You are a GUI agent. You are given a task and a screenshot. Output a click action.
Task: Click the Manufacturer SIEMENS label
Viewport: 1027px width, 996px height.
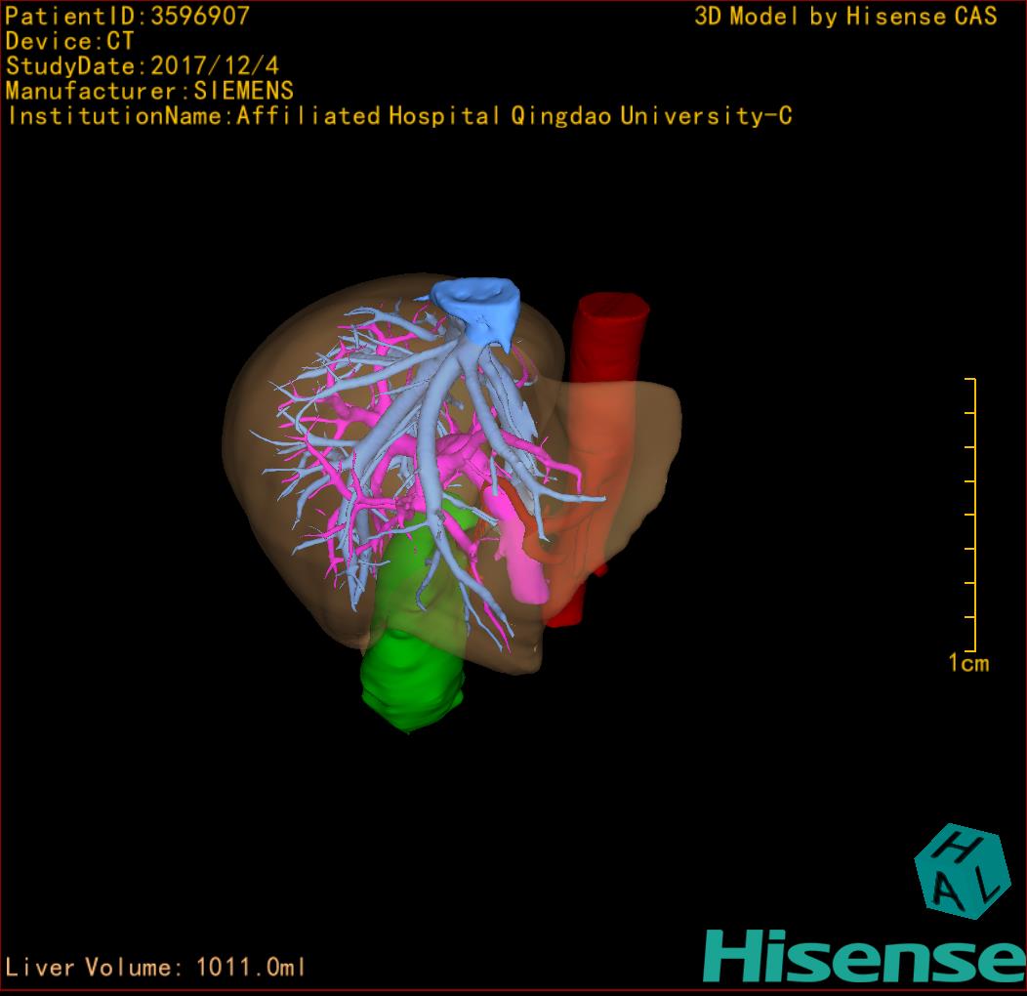click(x=149, y=91)
